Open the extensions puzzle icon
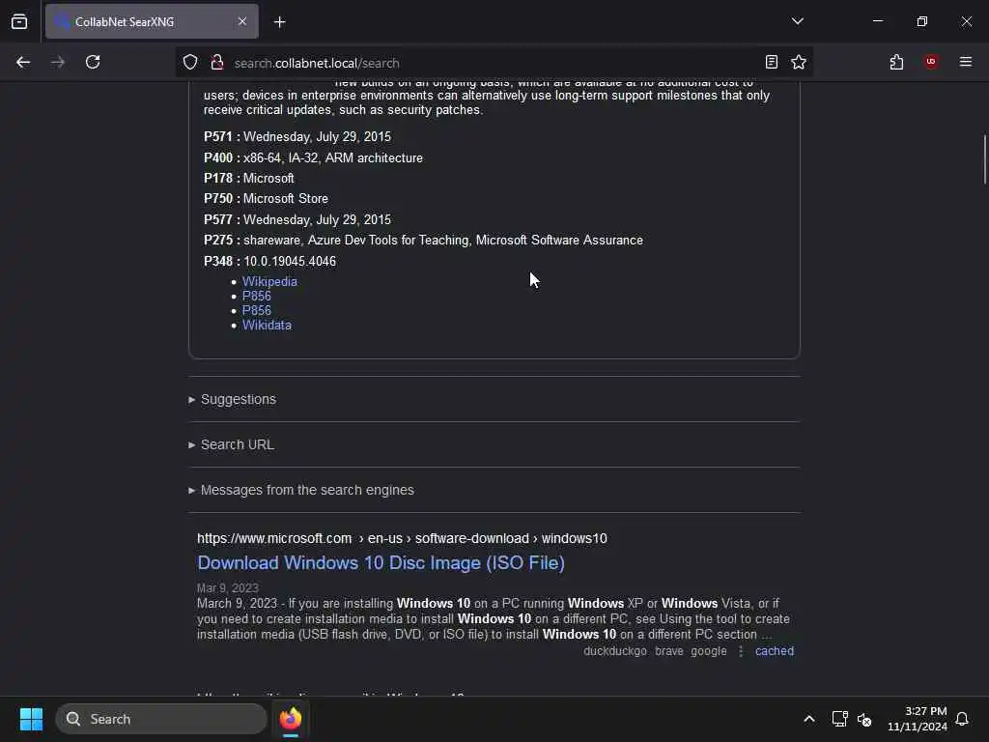The height and width of the screenshot is (742, 989). click(x=896, y=62)
